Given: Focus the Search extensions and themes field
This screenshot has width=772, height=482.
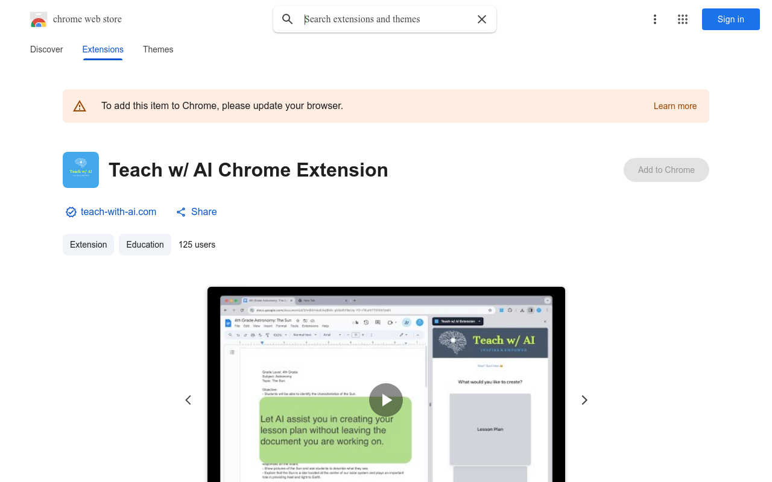Looking at the screenshot, I should [386, 19].
